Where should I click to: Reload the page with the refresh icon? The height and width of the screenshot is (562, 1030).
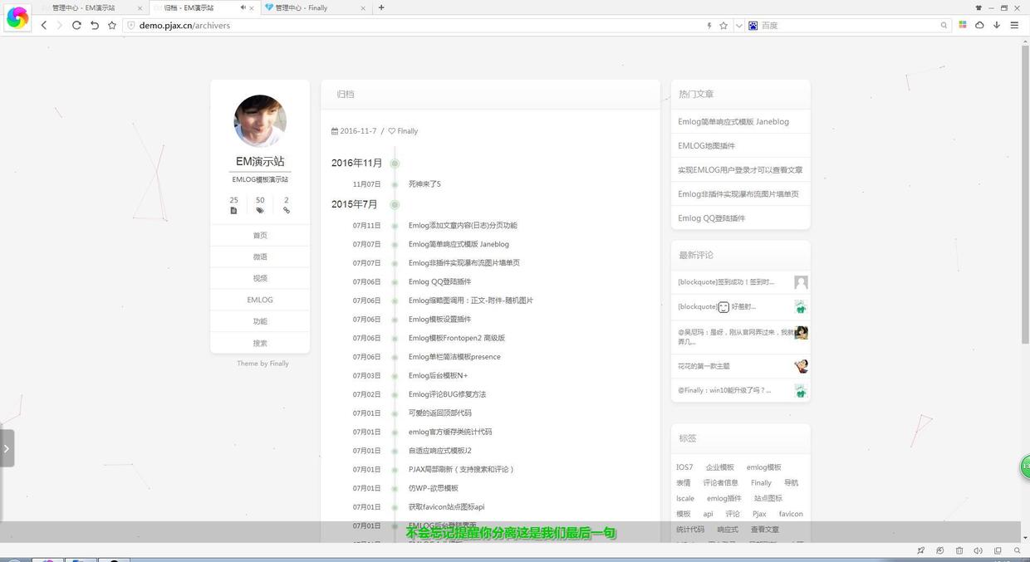pos(76,26)
